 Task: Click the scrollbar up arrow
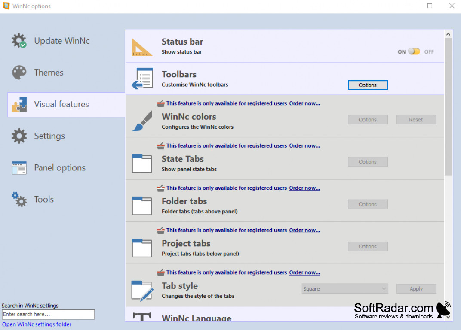point(448,34)
